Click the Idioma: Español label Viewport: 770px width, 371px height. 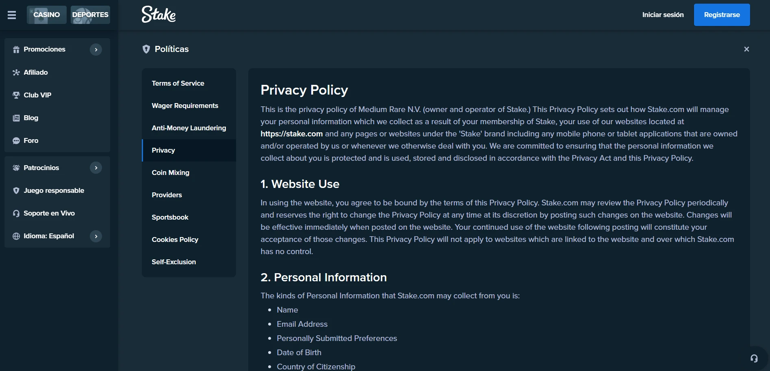(49, 236)
